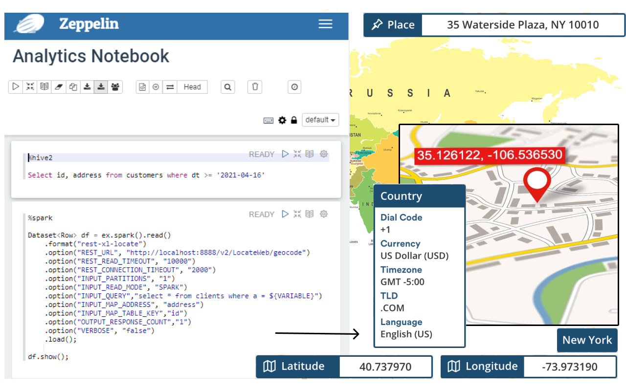Hide the editor of the %spark paragraph

(x=297, y=214)
